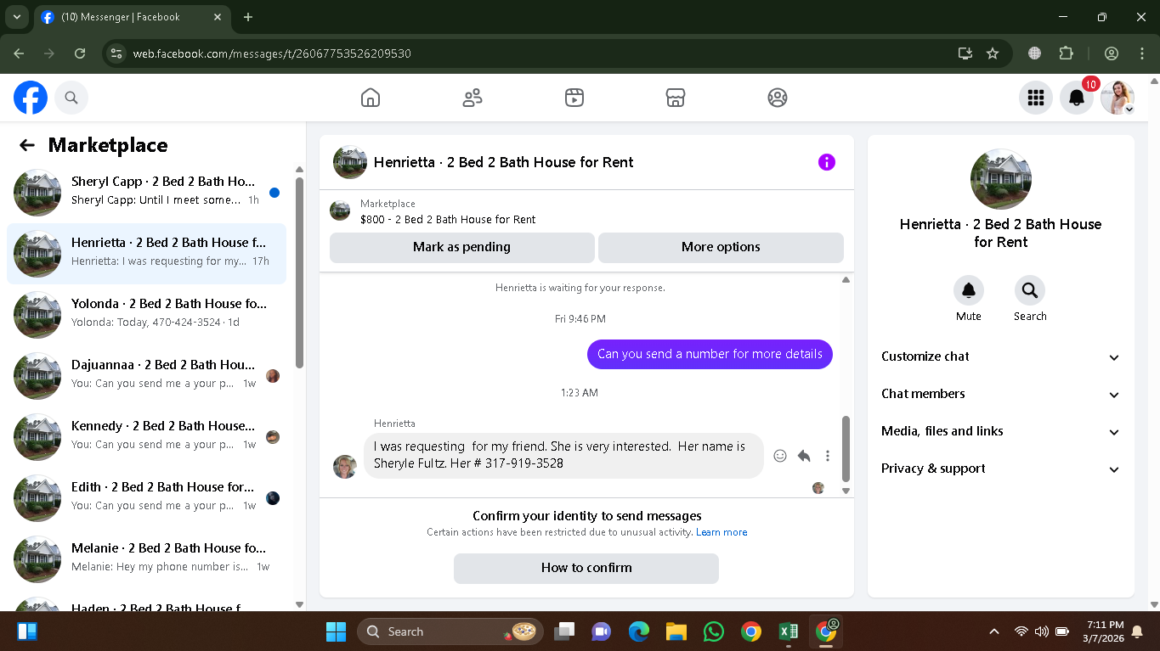1160x651 pixels.
Task: Open a new browser tab
Action: point(248,17)
